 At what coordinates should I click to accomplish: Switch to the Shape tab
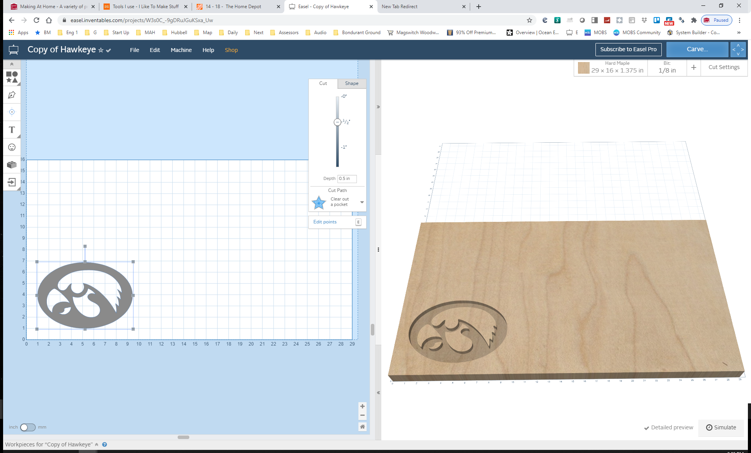351,83
